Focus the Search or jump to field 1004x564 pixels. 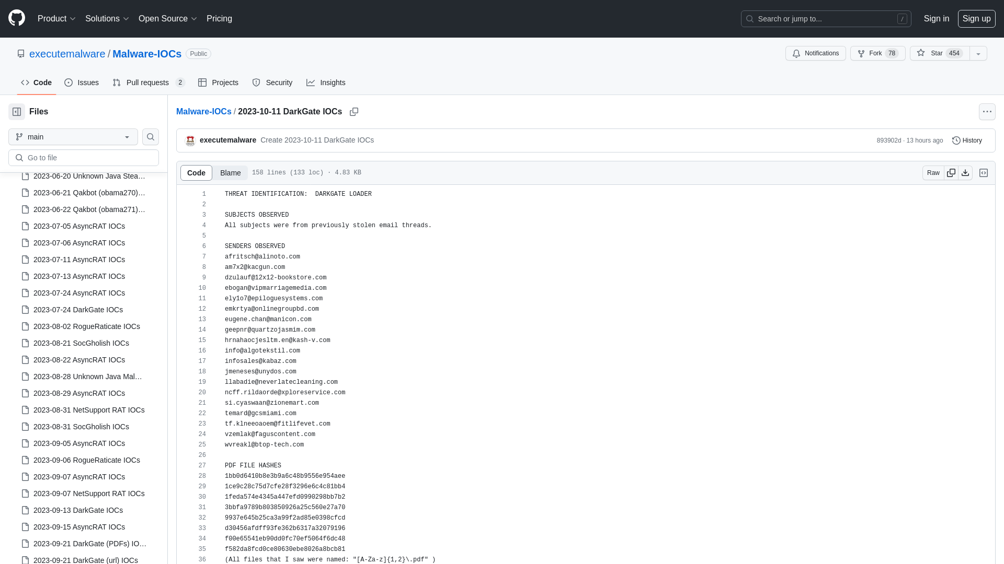tap(826, 19)
